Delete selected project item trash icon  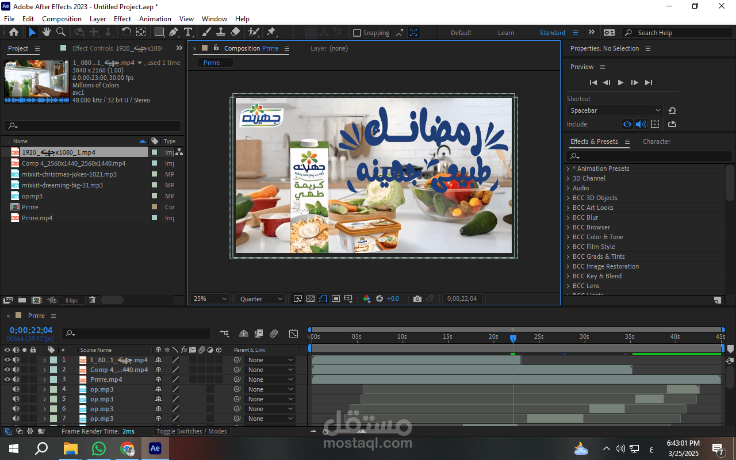(x=92, y=300)
